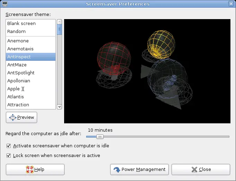236x181 pixels.
Task: Select the Attraction screensaver
Action: point(18,105)
